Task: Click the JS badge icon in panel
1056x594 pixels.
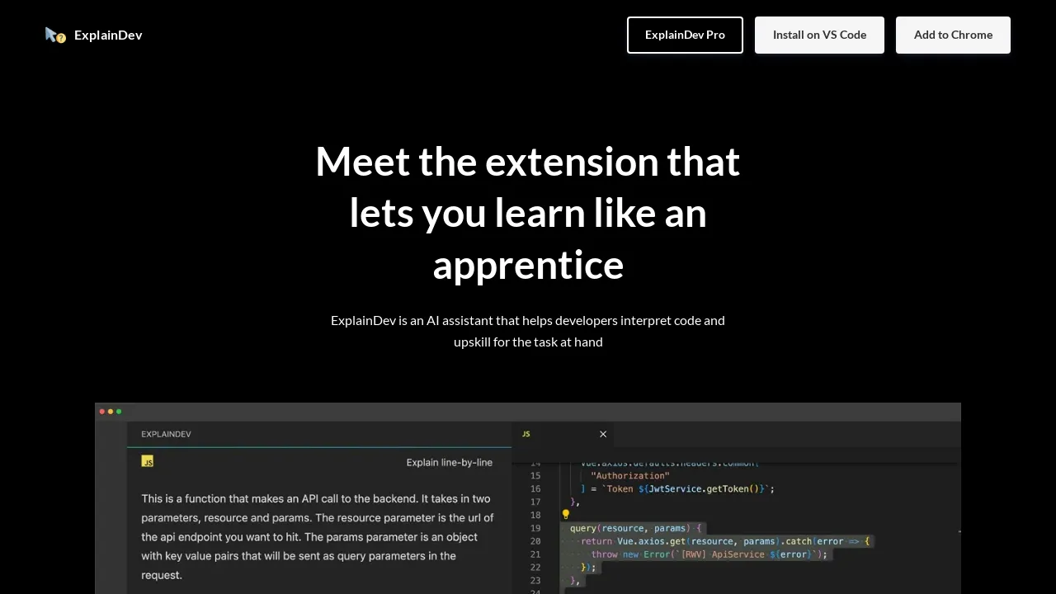Action: [x=148, y=461]
